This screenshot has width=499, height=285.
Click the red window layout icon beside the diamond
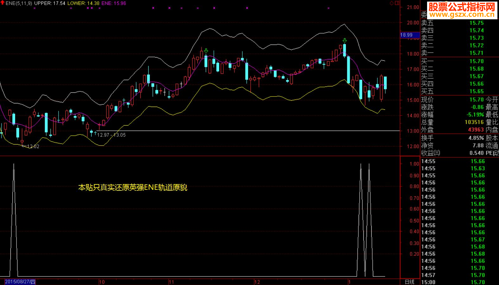pyautogui.click(x=397, y=3)
